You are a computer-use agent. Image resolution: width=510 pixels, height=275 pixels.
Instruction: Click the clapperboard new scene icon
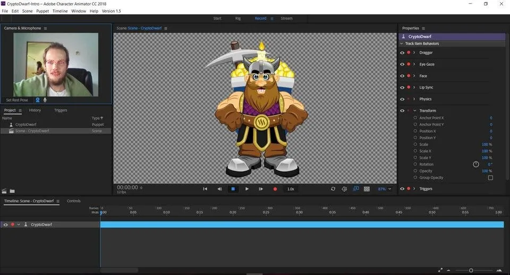pos(4,191)
